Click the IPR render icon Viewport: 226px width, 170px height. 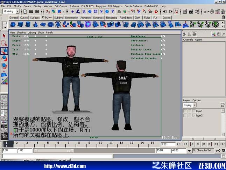click(191, 12)
